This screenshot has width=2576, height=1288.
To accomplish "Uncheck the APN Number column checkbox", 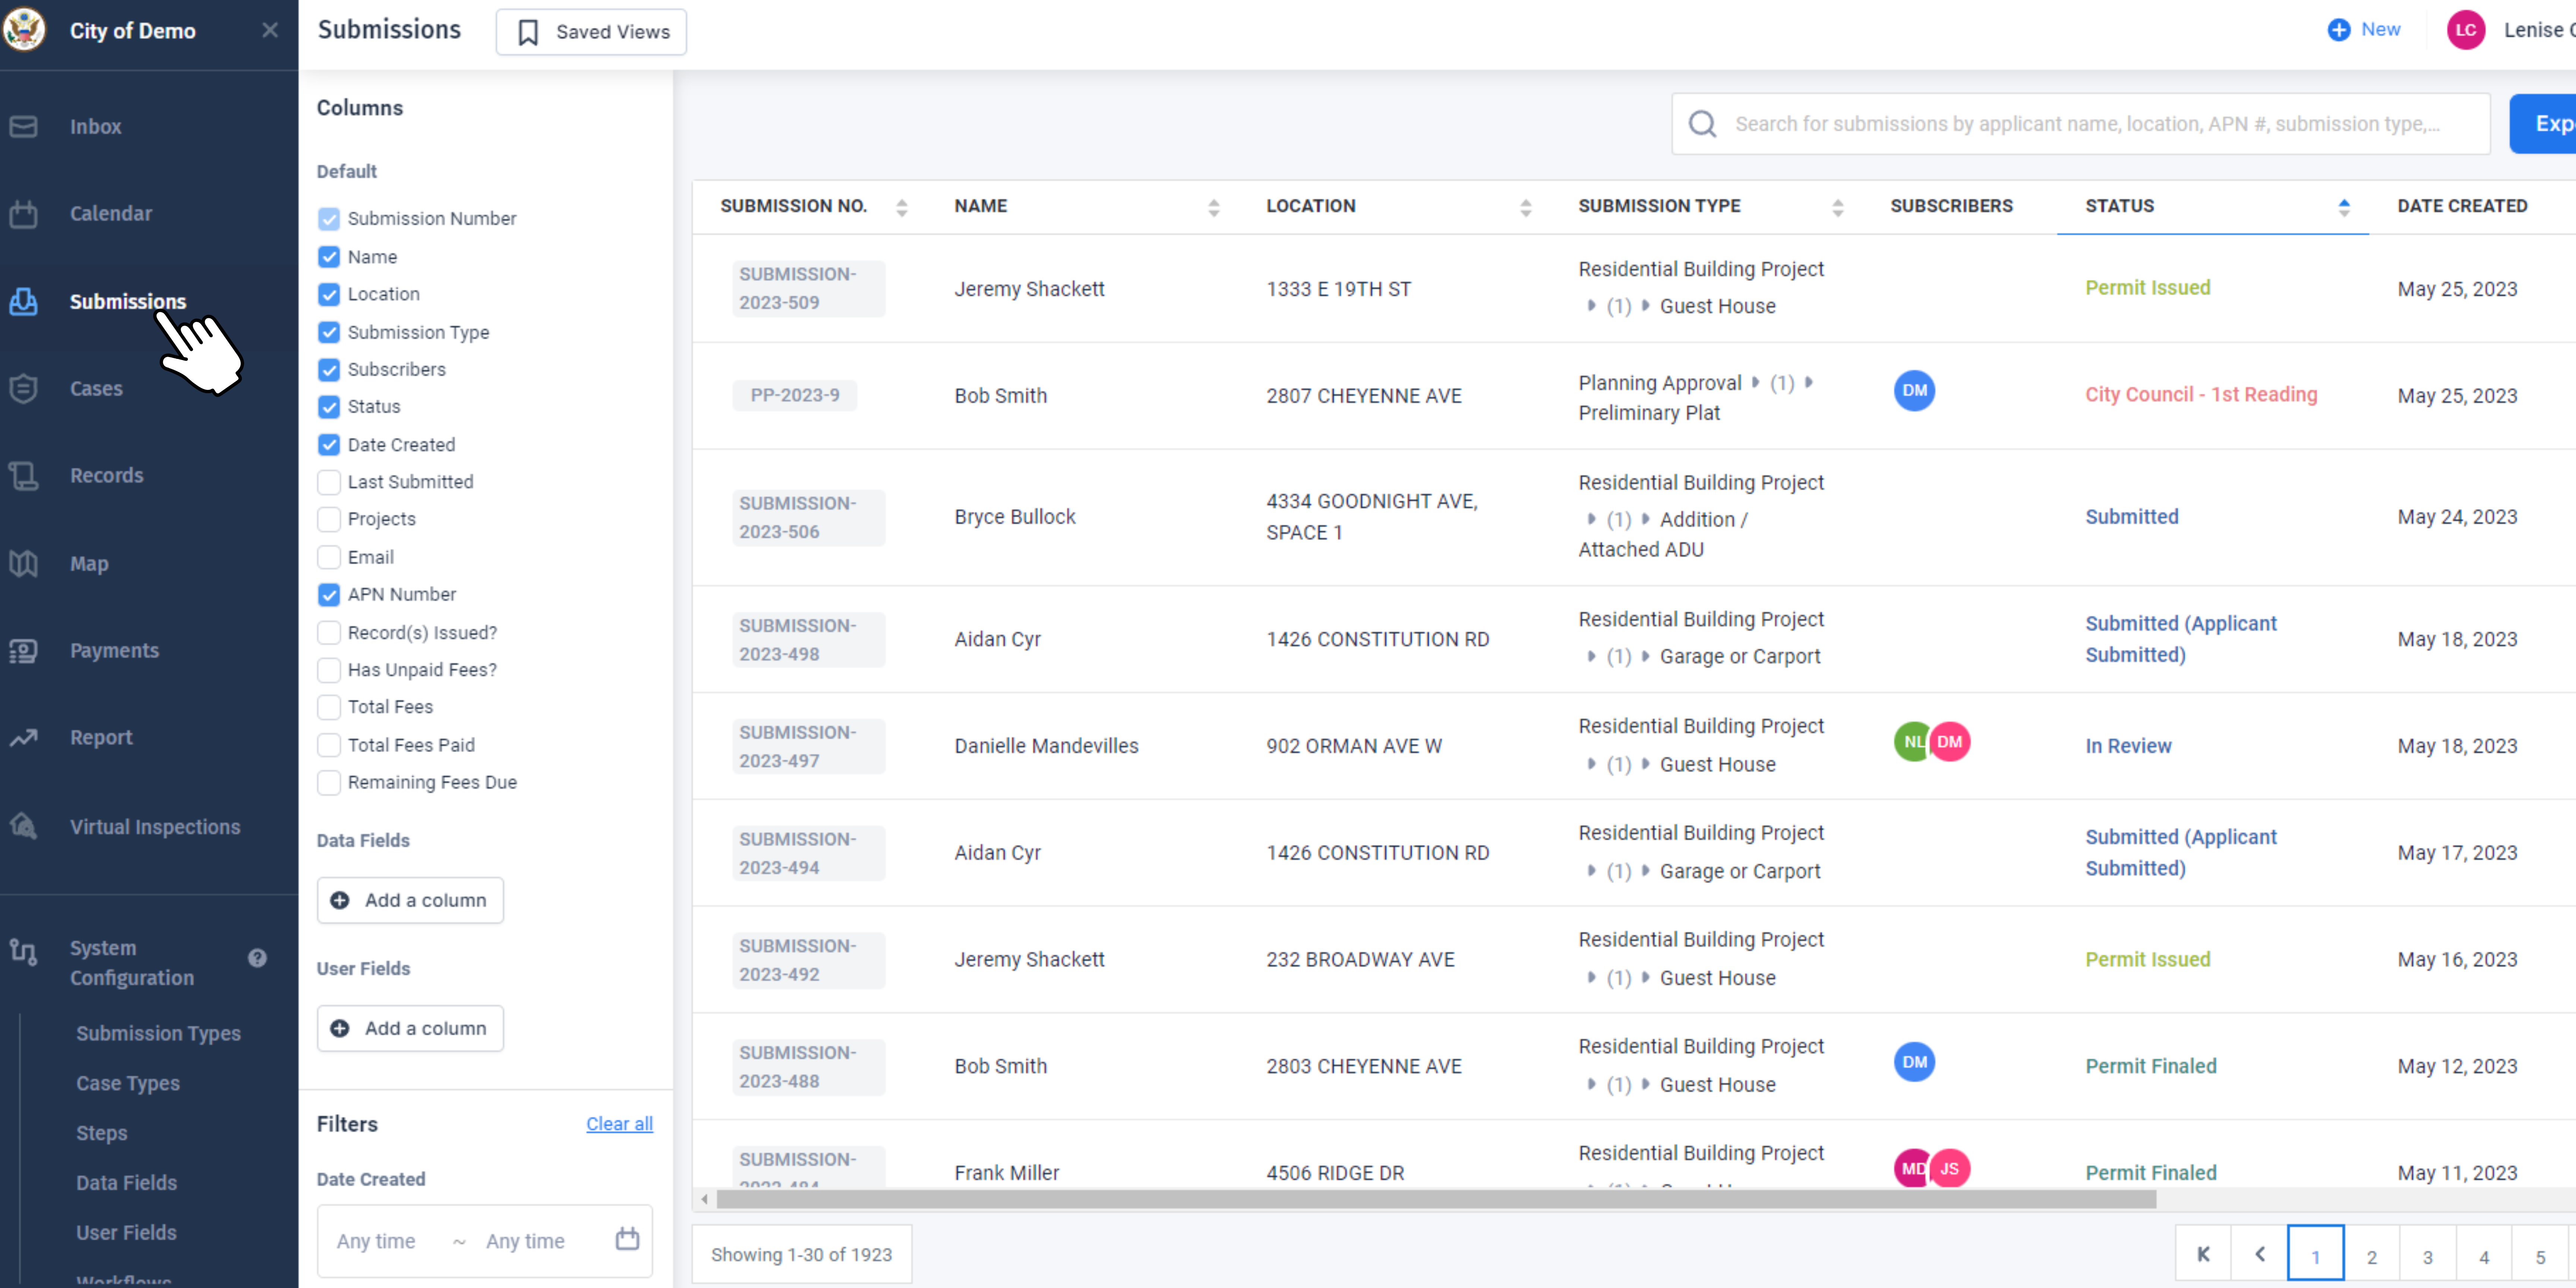I will pyautogui.click(x=329, y=595).
